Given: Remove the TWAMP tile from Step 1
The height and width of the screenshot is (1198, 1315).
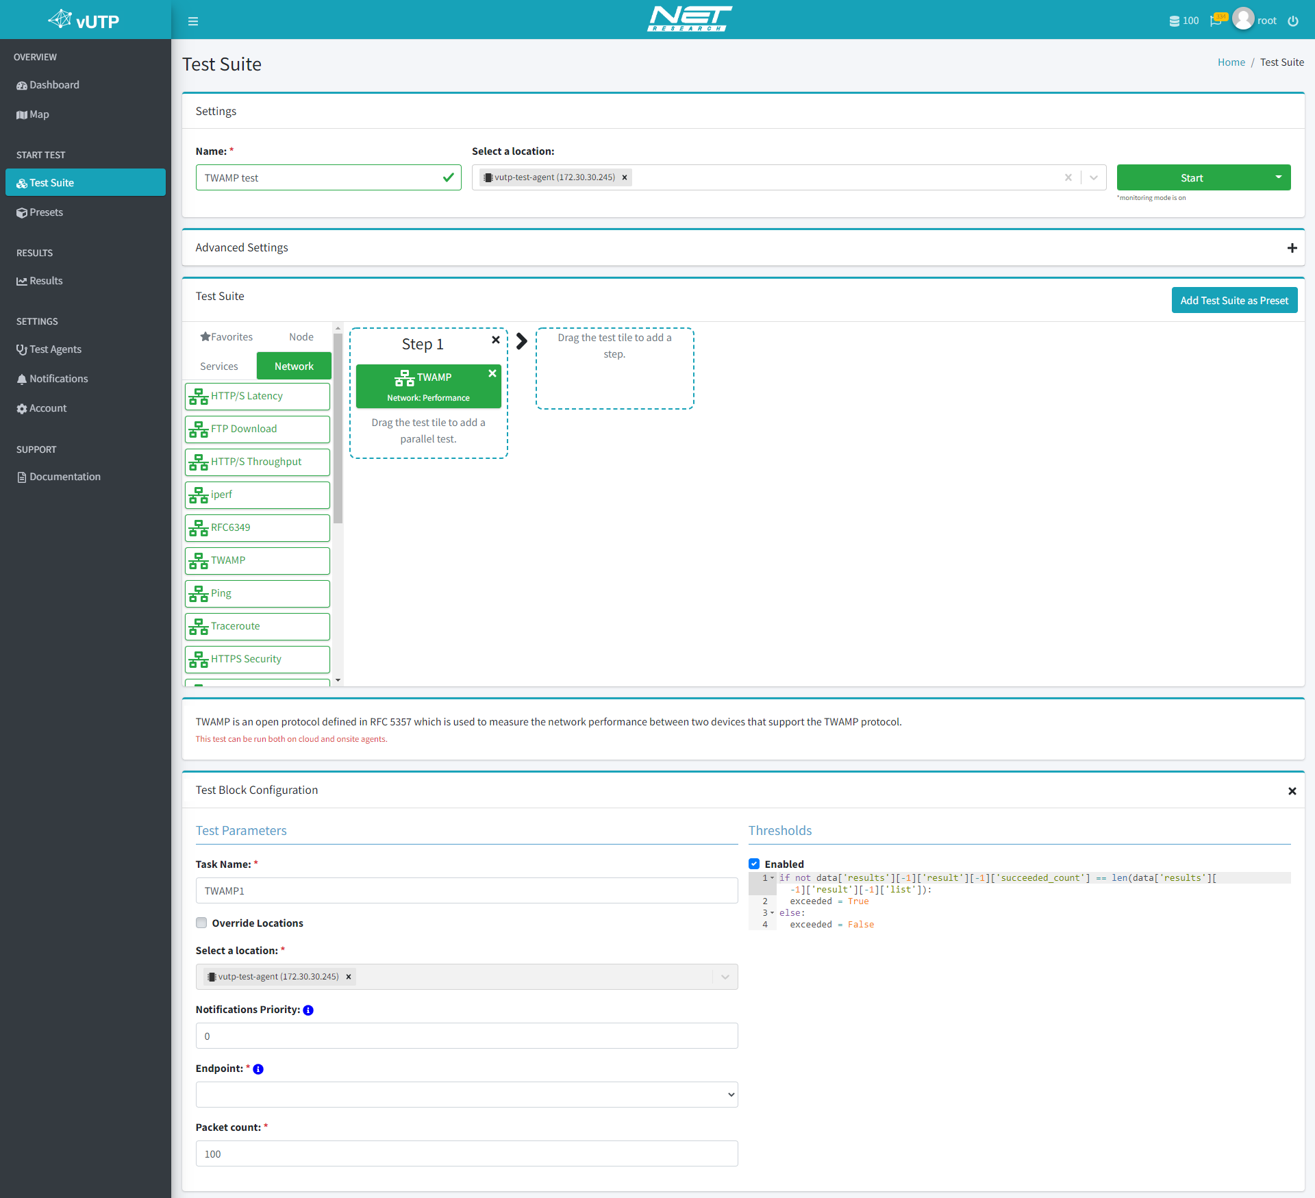Looking at the screenshot, I should click(492, 373).
